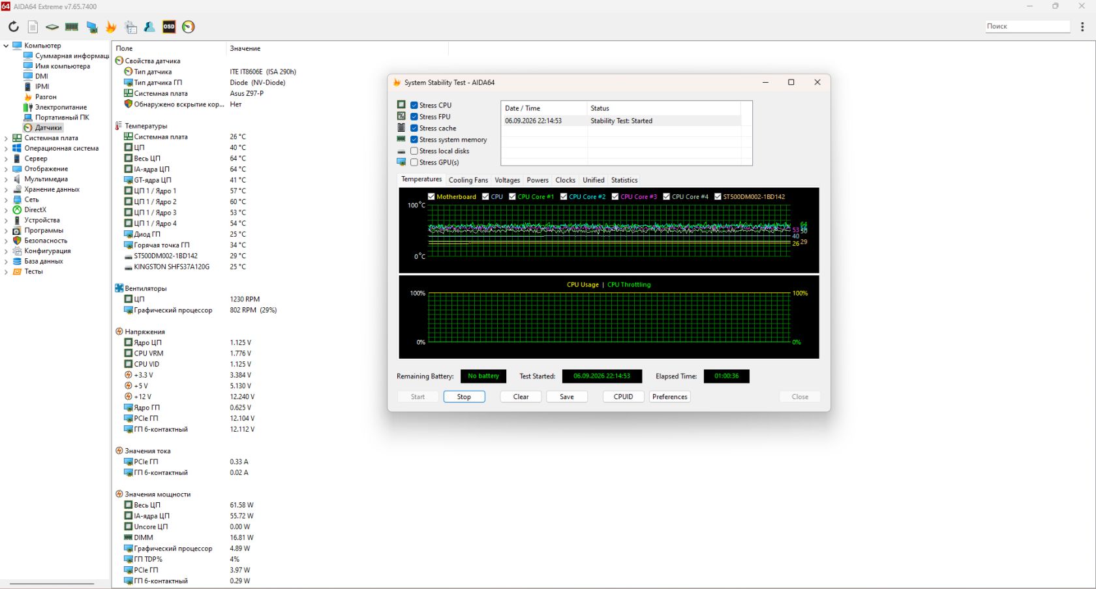The height and width of the screenshot is (589, 1096).
Task: Click the Windows logo icon for Операционная система
Action: click(17, 148)
